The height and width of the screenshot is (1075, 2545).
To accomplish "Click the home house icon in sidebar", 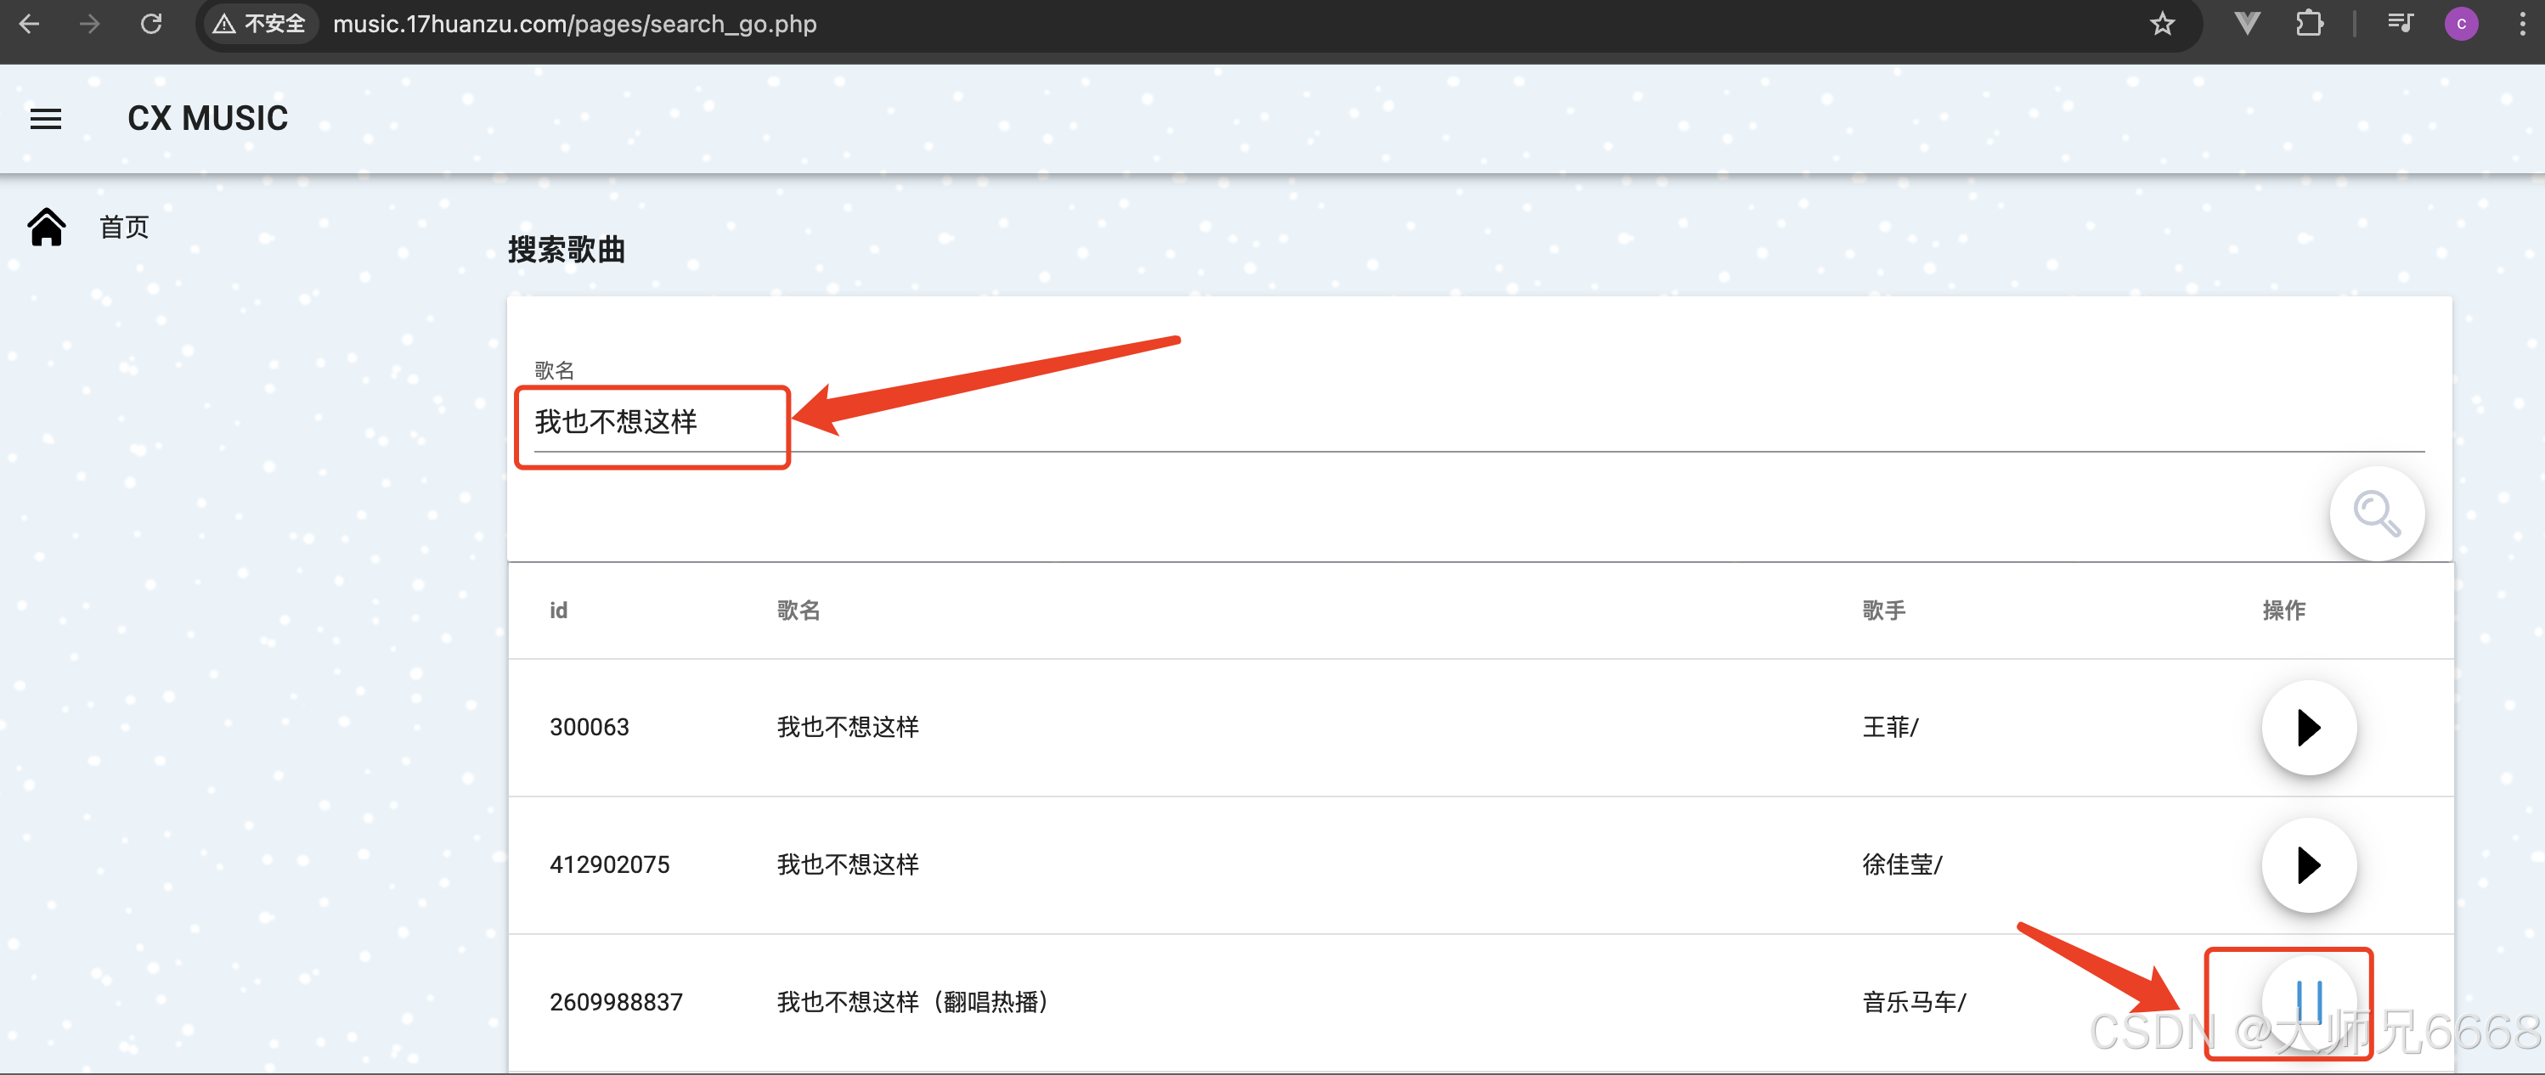I will point(47,227).
